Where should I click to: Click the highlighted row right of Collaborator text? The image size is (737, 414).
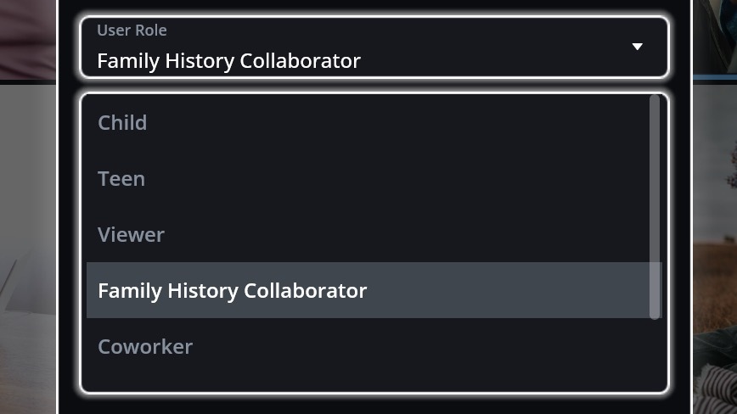point(509,291)
